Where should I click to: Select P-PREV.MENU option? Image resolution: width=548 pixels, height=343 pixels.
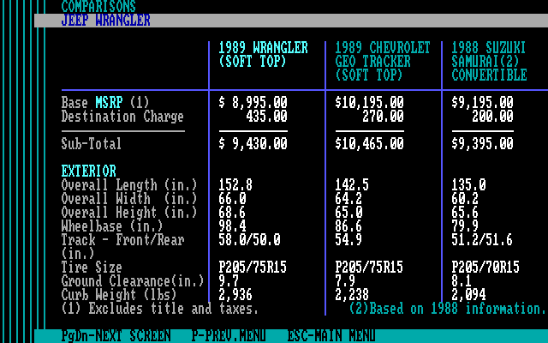[x=229, y=335]
